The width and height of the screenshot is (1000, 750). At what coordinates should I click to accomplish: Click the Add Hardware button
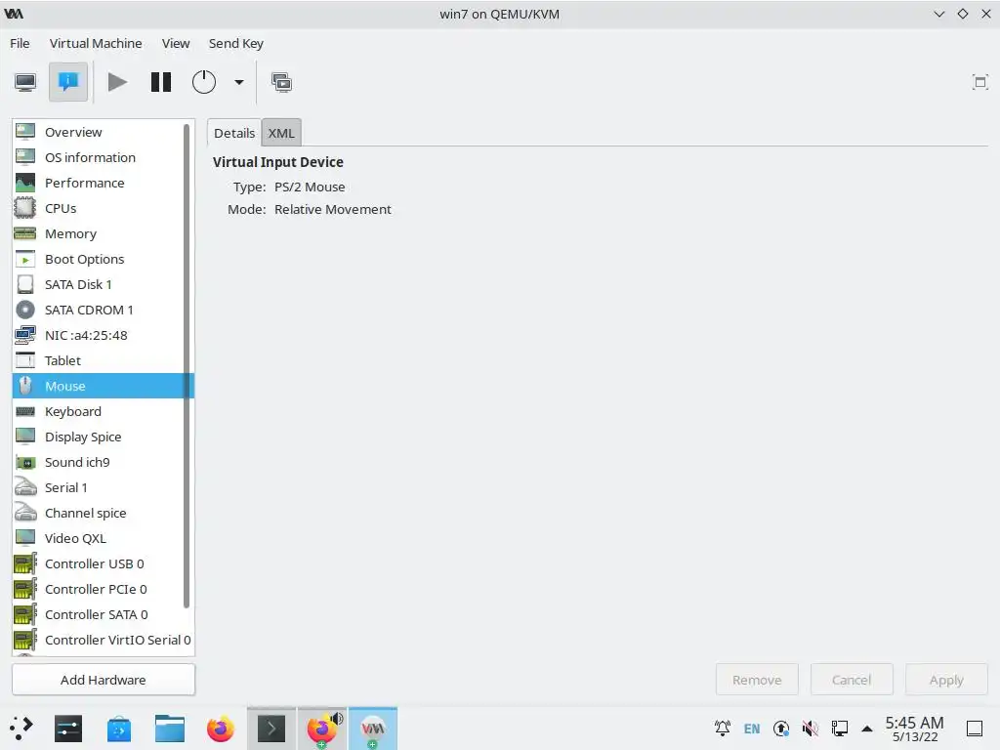[x=104, y=680]
